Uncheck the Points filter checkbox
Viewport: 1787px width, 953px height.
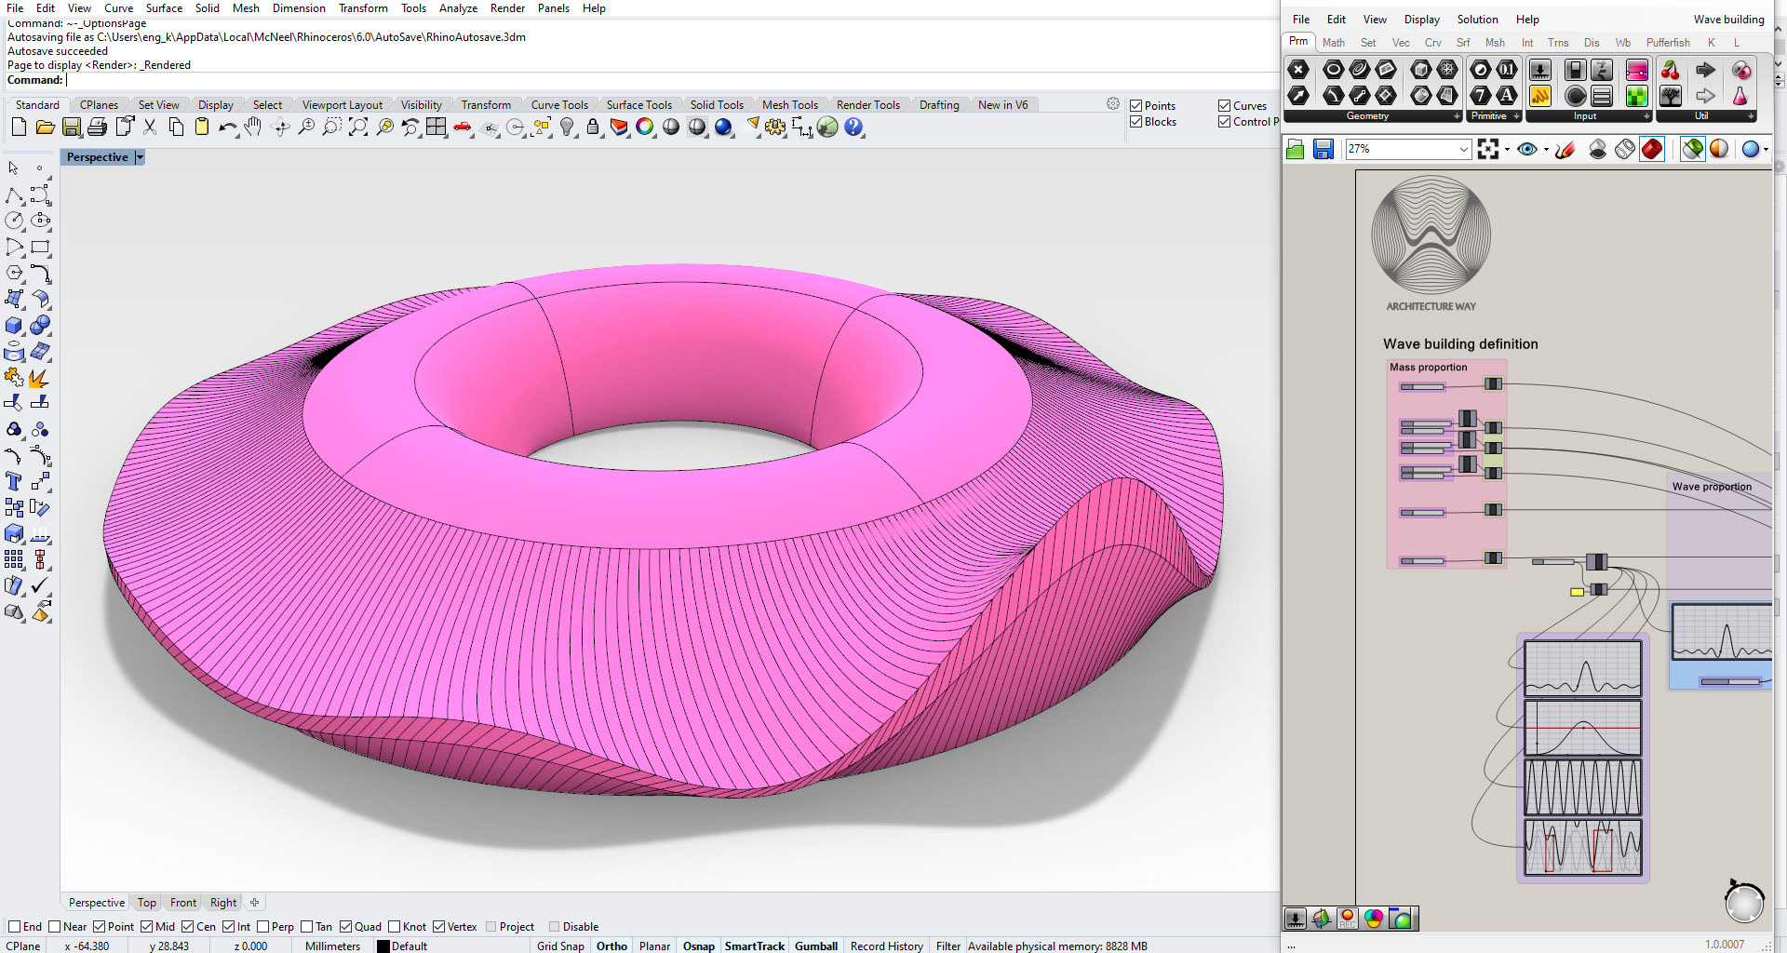point(1135,106)
